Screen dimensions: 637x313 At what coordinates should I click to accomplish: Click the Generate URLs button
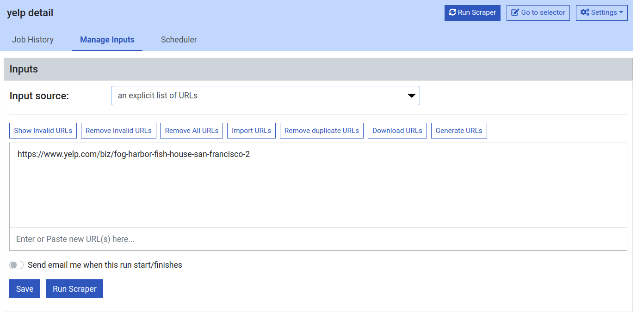coord(459,131)
